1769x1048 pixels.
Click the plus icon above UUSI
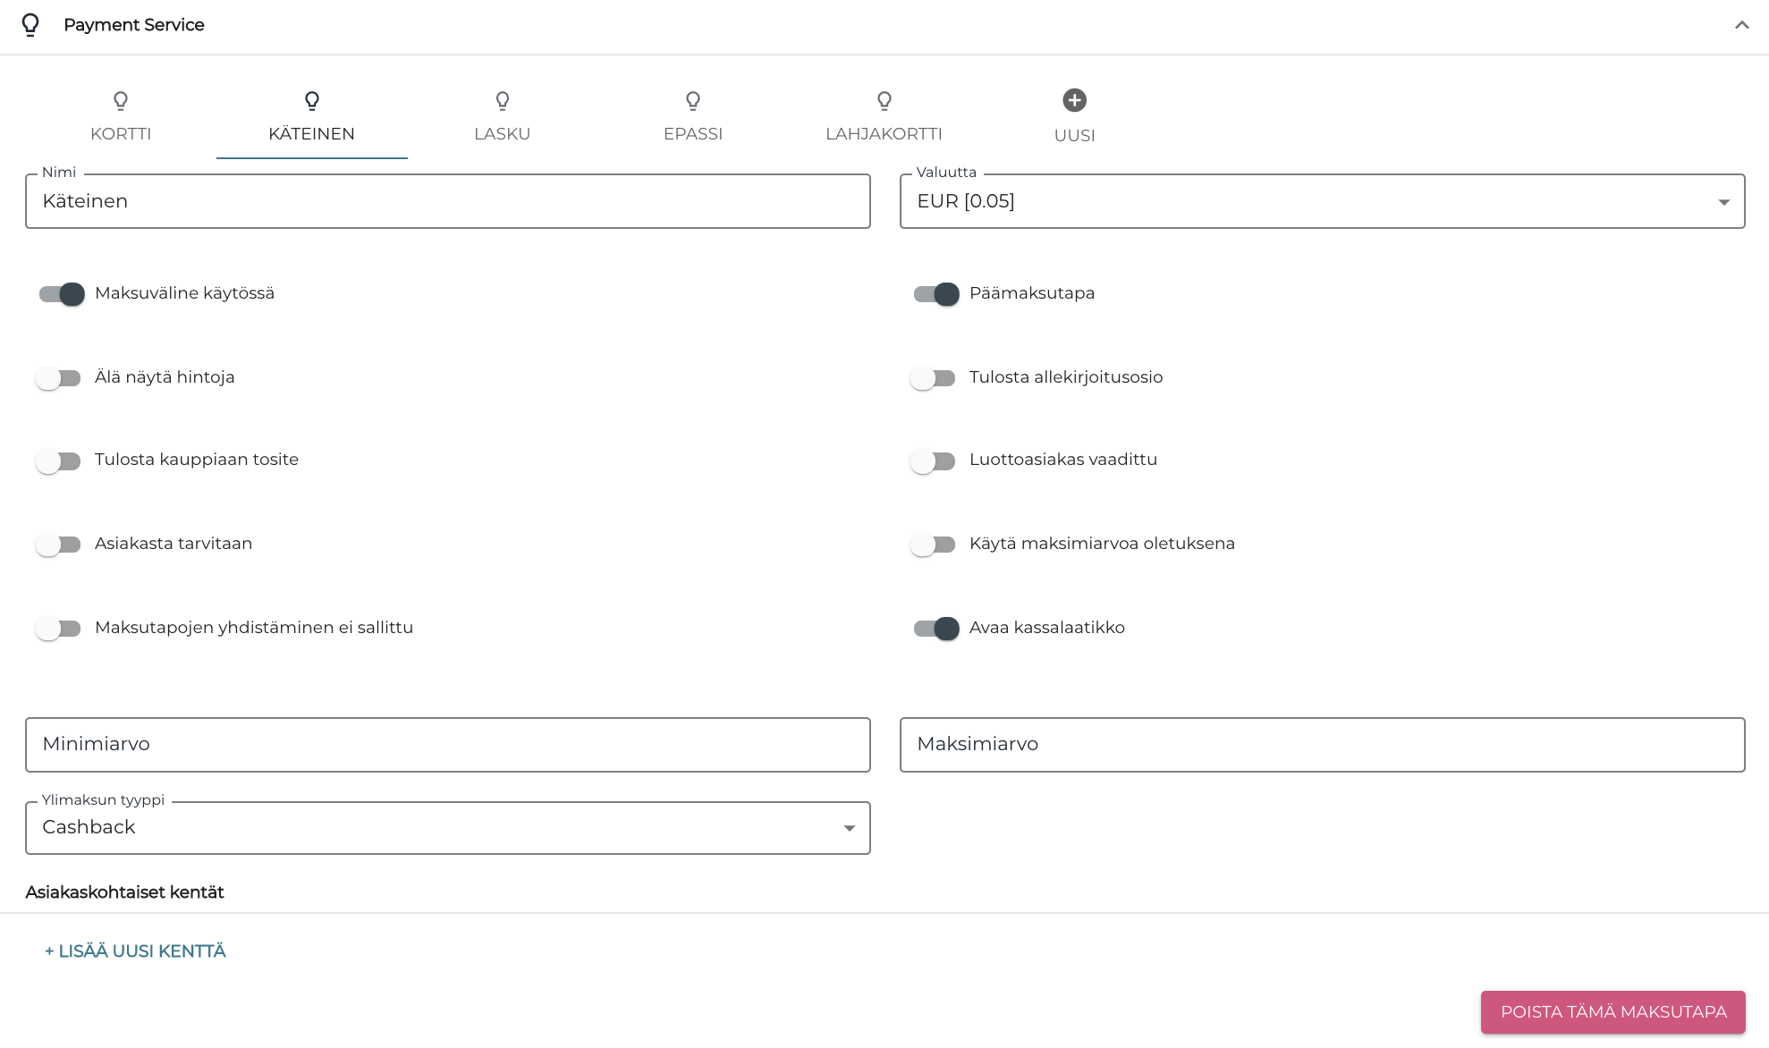pos(1074,100)
